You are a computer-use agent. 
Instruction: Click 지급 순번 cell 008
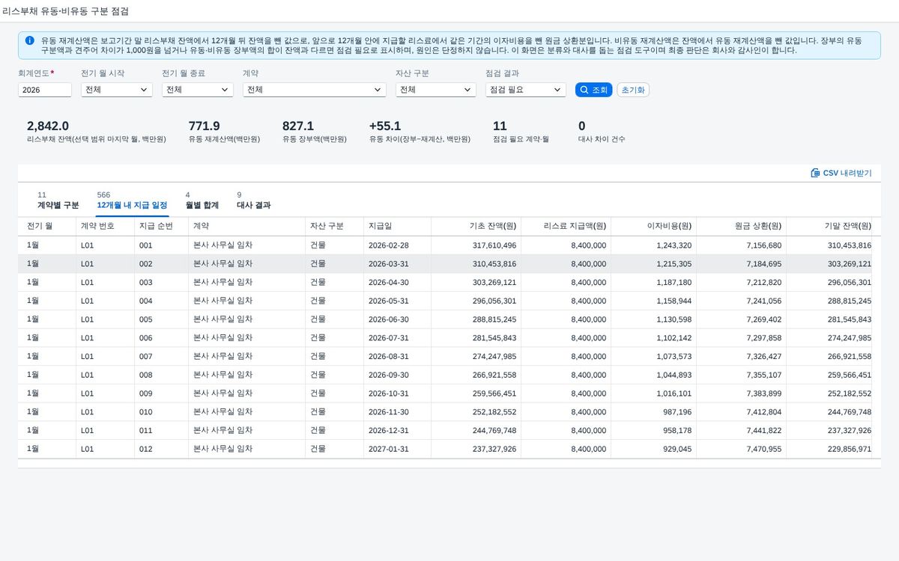[x=162, y=375]
